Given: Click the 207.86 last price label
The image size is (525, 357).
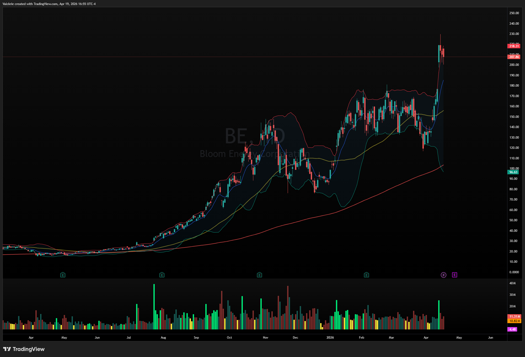Looking at the screenshot, I should (514, 57).
